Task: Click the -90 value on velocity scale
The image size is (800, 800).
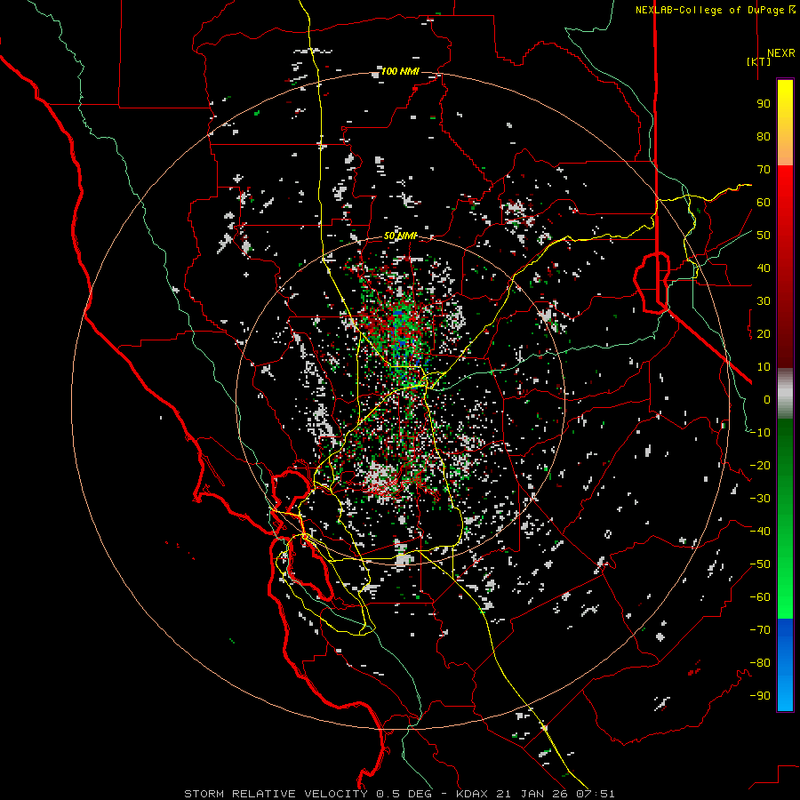Action: tap(760, 696)
